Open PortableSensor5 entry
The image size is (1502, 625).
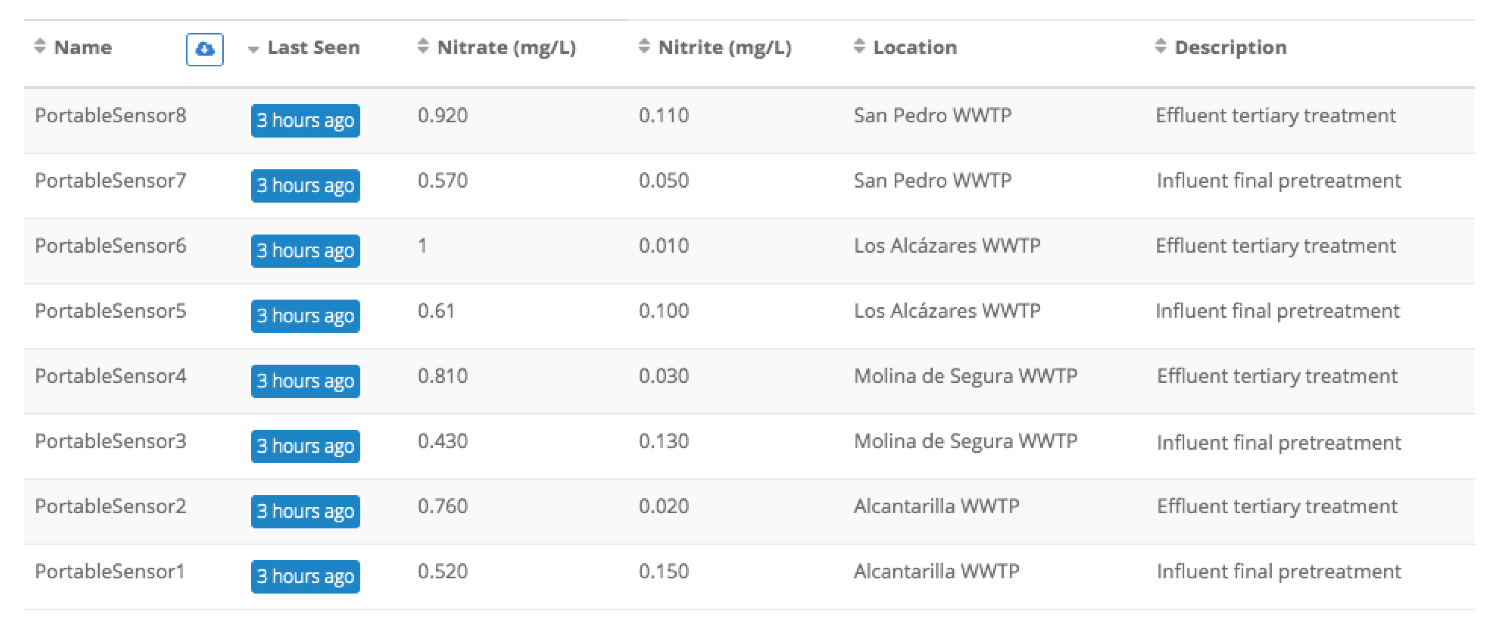pyautogui.click(x=110, y=311)
